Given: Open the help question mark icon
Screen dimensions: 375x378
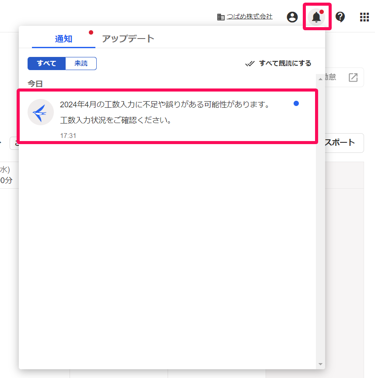Looking at the screenshot, I should pos(340,17).
